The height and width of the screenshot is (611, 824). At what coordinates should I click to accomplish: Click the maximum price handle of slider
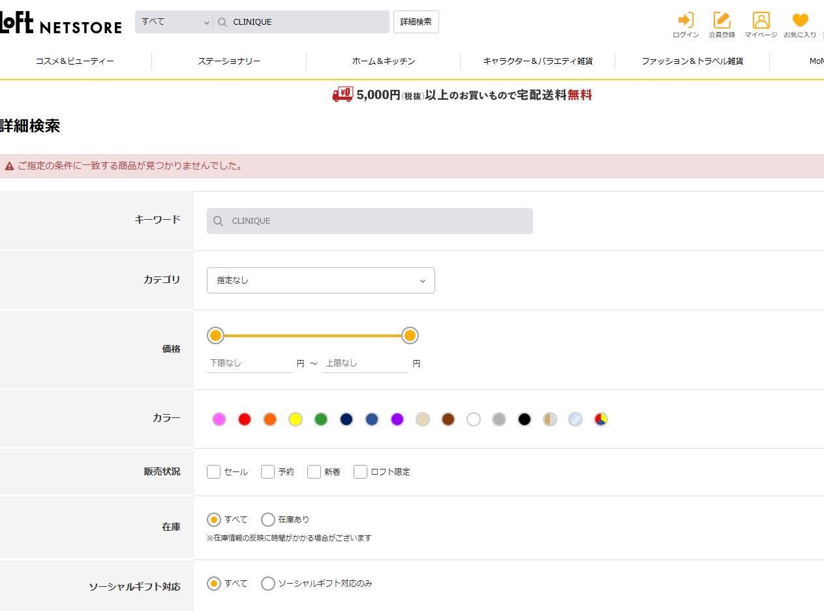point(410,336)
